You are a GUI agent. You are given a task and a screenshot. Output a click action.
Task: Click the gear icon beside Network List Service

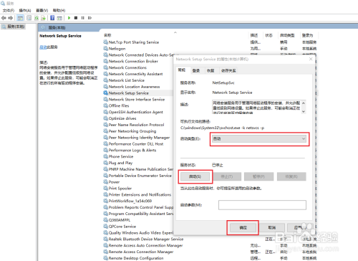pyautogui.click(x=105, y=80)
